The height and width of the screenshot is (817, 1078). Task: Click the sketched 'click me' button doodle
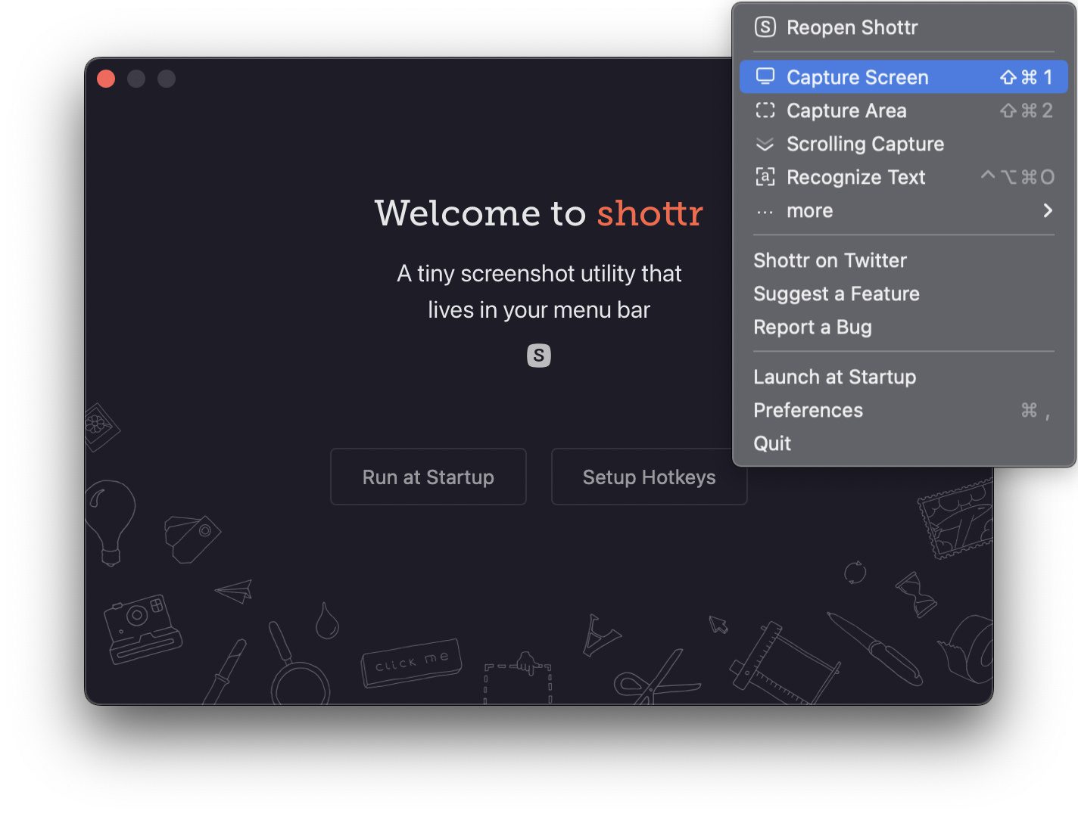point(412,663)
